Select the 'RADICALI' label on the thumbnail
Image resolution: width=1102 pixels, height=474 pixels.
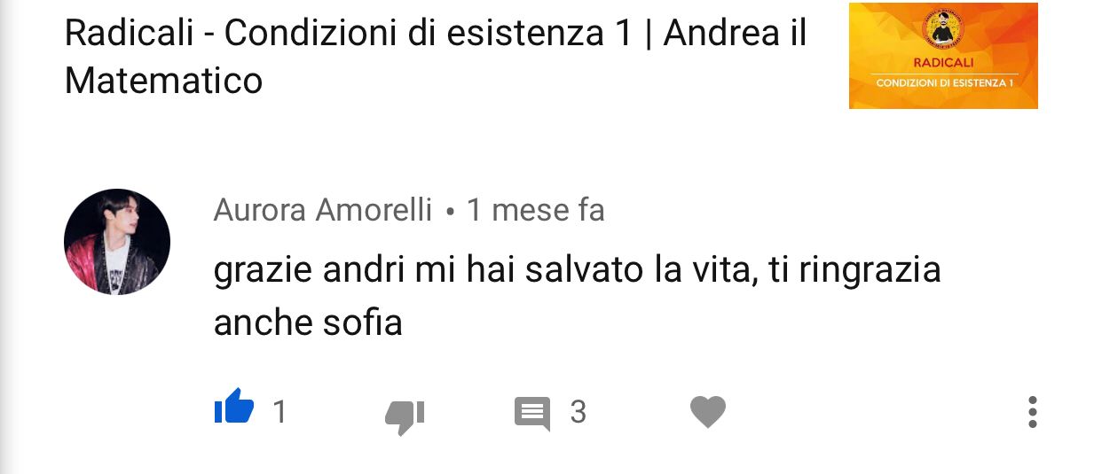click(x=944, y=63)
